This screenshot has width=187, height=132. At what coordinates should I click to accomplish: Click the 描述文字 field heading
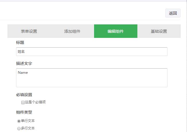[x=24, y=63]
